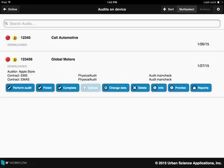Select audit number 12345
Screen dimensions: 224x168
[x=26, y=38]
